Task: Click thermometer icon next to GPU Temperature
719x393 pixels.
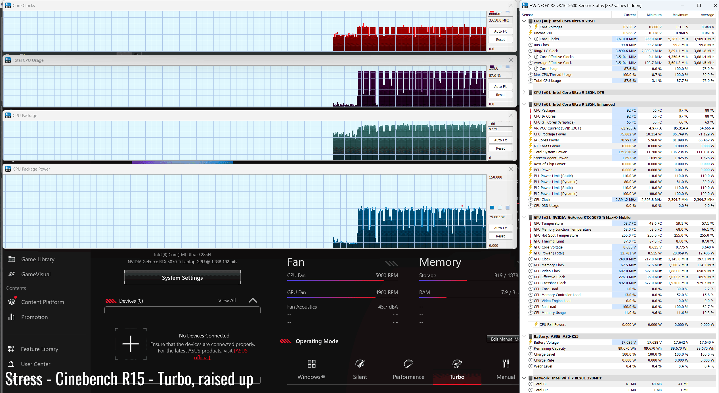Action: pos(530,223)
